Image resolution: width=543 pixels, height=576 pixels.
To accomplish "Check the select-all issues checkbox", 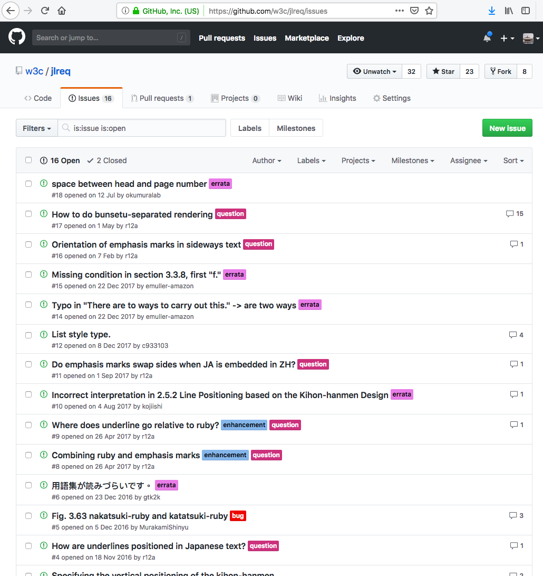I will pyautogui.click(x=28, y=160).
